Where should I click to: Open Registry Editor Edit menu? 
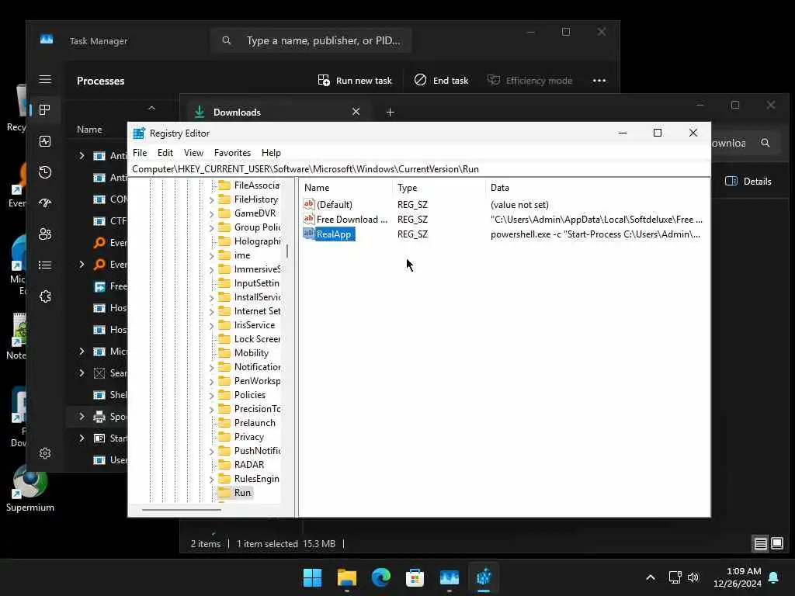coord(165,153)
